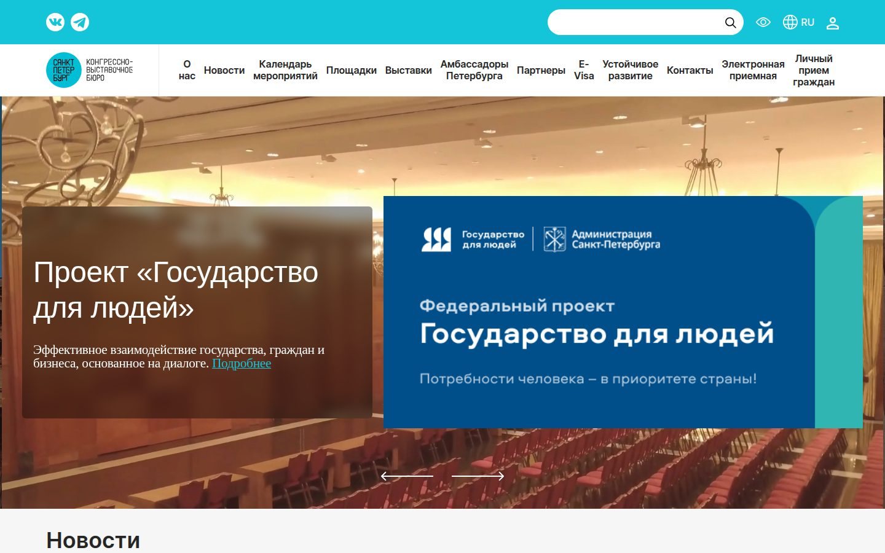Go to Личный прием граждан
Screen dimensions: 885x553
tap(814, 70)
